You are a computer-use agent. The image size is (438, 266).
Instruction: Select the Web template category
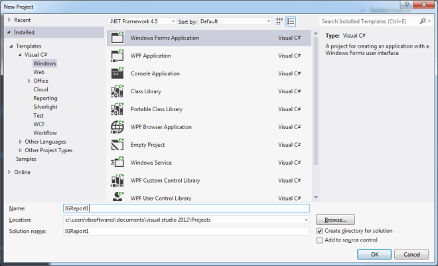39,72
